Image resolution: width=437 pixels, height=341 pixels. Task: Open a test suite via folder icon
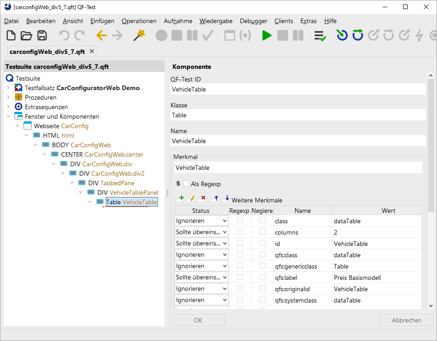pos(27,36)
